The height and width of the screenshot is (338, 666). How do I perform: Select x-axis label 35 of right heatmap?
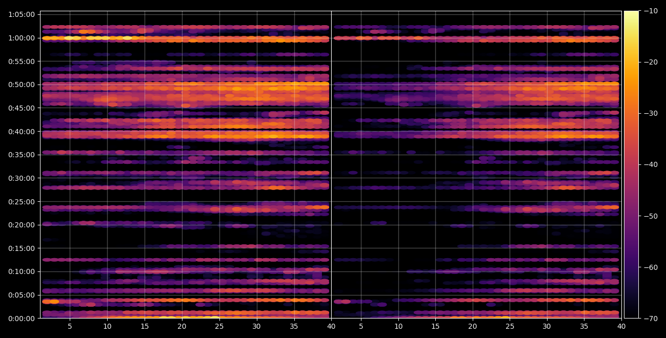(584, 326)
